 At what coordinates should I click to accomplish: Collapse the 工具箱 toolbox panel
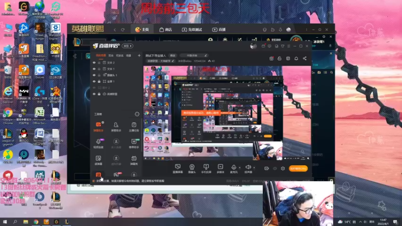[137, 114]
